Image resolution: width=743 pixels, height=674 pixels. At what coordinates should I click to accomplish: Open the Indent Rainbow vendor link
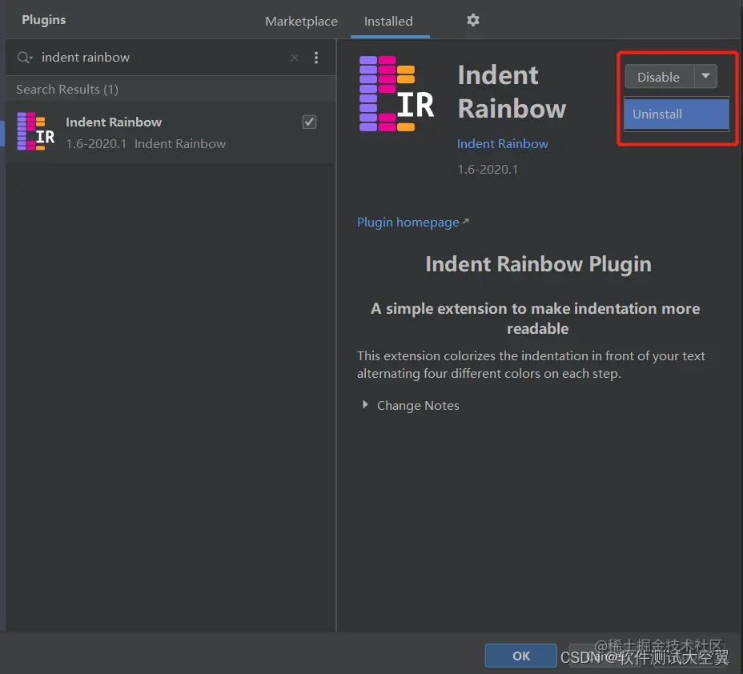[x=502, y=143]
